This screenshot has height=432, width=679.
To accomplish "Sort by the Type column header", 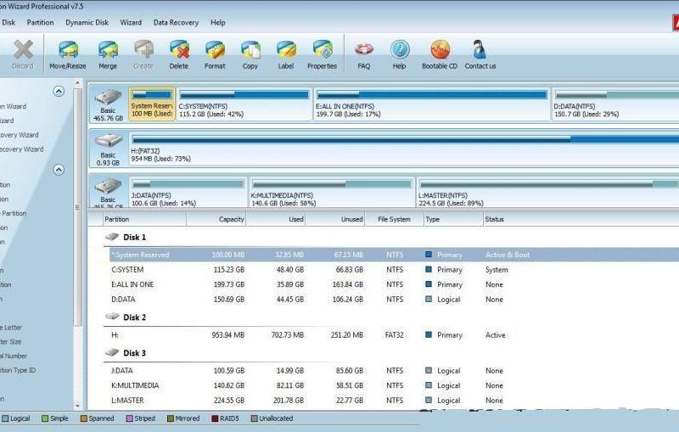I will click(x=453, y=220).
